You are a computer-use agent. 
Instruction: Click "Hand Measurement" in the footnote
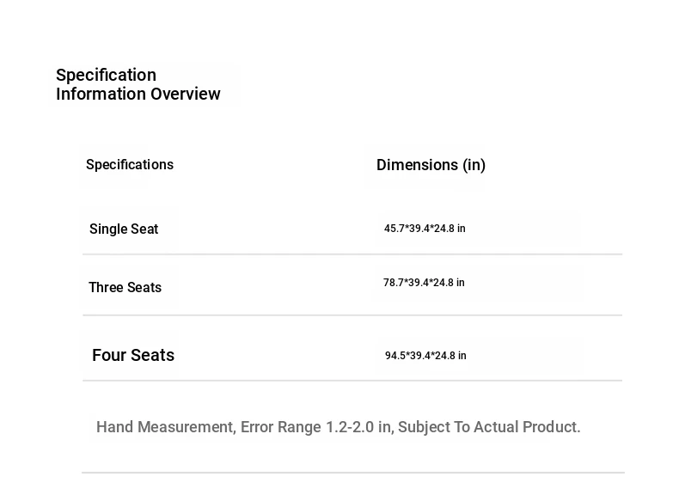pyautogui.click(x=164, y=427)
